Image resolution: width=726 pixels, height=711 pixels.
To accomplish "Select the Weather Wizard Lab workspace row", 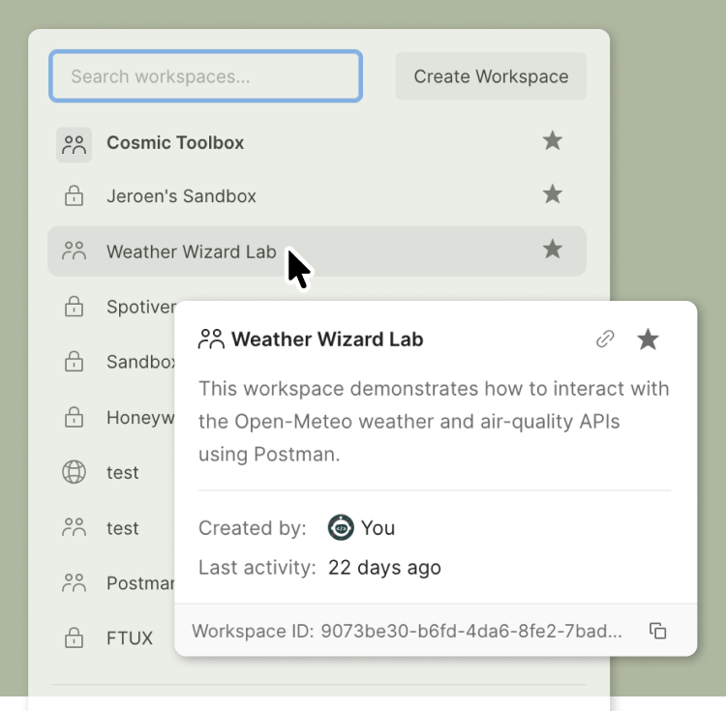I will 192,252.
